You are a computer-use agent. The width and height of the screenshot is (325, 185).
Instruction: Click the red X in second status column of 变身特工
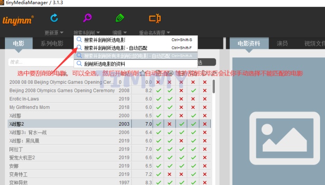[170, 174]
